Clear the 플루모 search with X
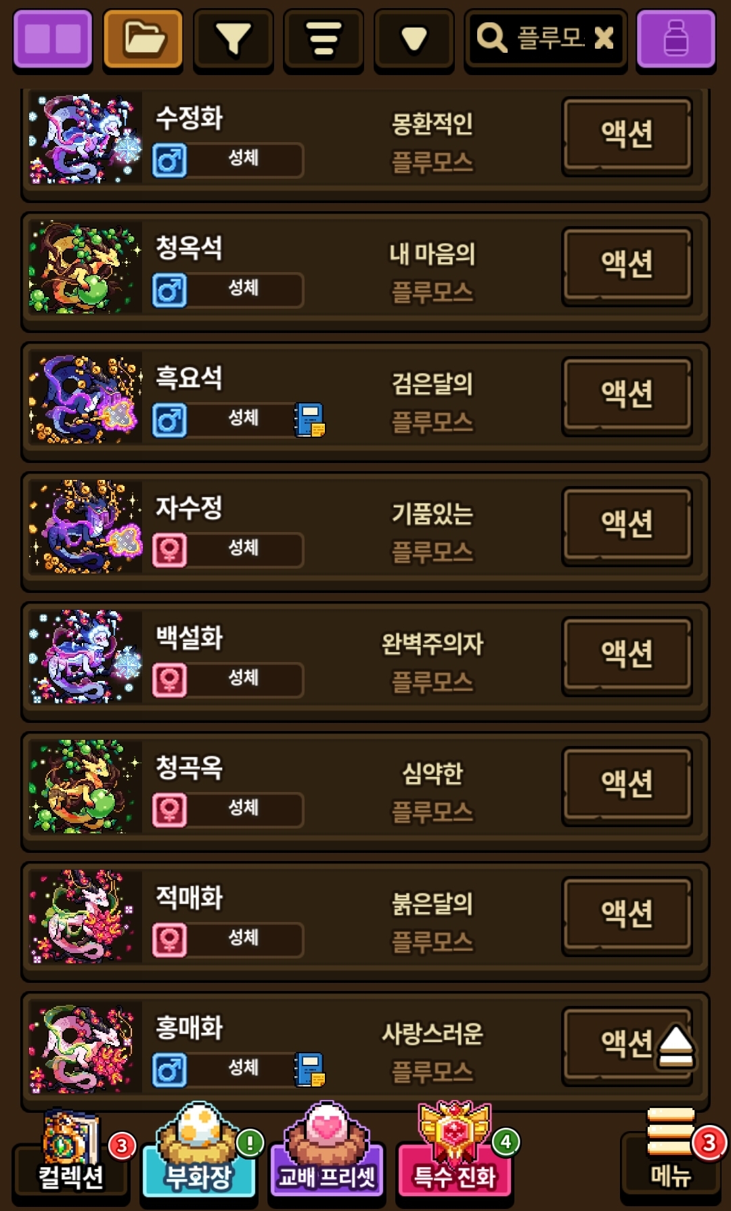Image resolution: width=731 pixels, height=1211 pixels. [x=604, y=38]
